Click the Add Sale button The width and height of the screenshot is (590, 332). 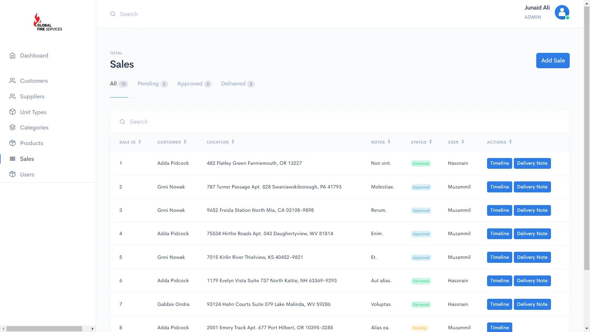553,61
